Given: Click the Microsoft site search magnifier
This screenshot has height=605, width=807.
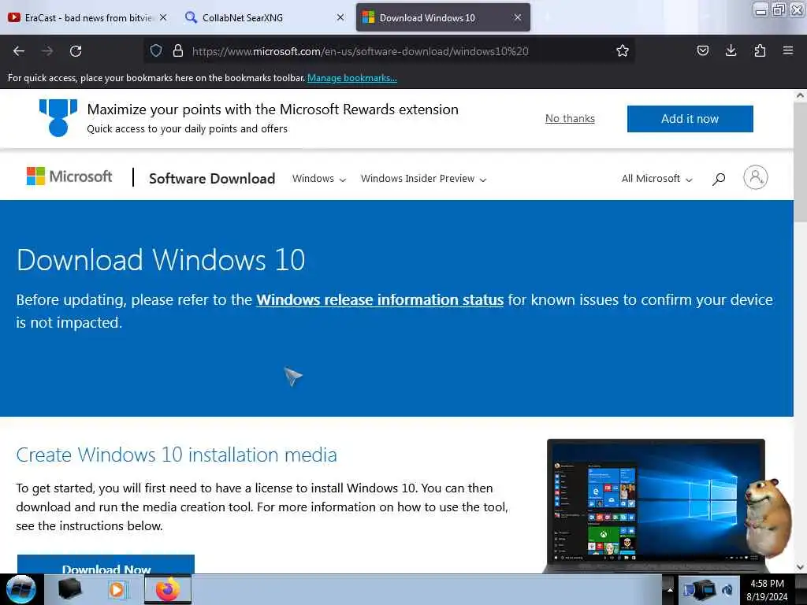Looking at the screenshot, I should point(719,179).
